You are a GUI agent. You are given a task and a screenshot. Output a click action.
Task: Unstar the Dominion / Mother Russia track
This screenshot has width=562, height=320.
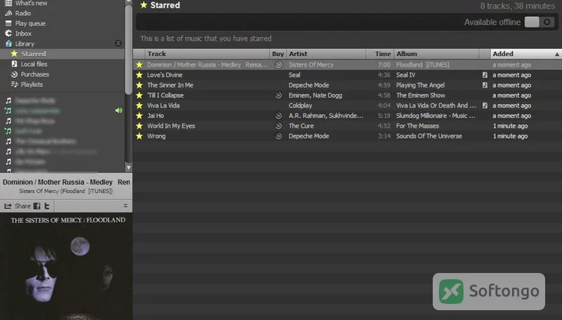point(139,65)
